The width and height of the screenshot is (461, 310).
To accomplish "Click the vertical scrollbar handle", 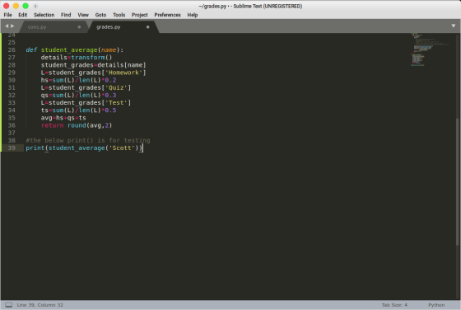I will [x=457, y=182].
